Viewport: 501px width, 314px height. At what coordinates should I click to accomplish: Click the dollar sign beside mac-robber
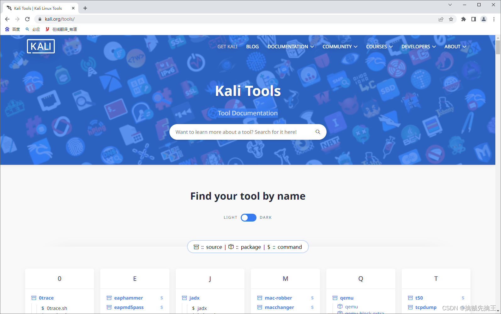click(x=312, y=298)
